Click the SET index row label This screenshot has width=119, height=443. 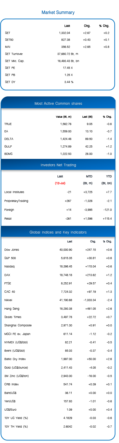point(8,33)
